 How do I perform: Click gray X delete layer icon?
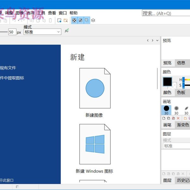[183, 174]
